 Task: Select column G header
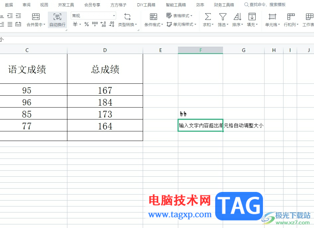coord(244,50)
